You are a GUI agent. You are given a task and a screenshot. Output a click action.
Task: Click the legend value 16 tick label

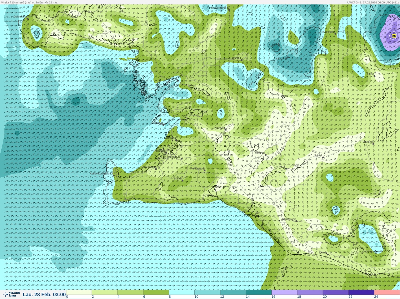coord(273,297)
